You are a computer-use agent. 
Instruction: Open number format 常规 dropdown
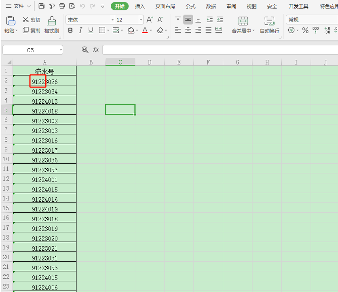pyautogui.click(x=312, y=20)
